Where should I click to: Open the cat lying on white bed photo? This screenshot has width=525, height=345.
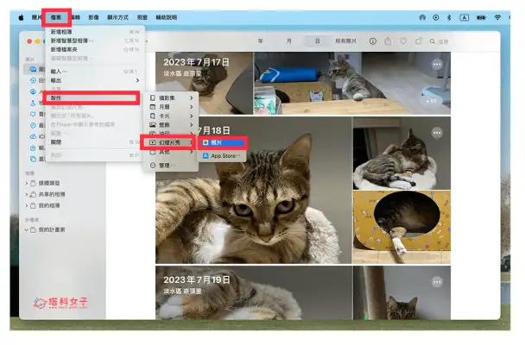(x=402, y=154)
